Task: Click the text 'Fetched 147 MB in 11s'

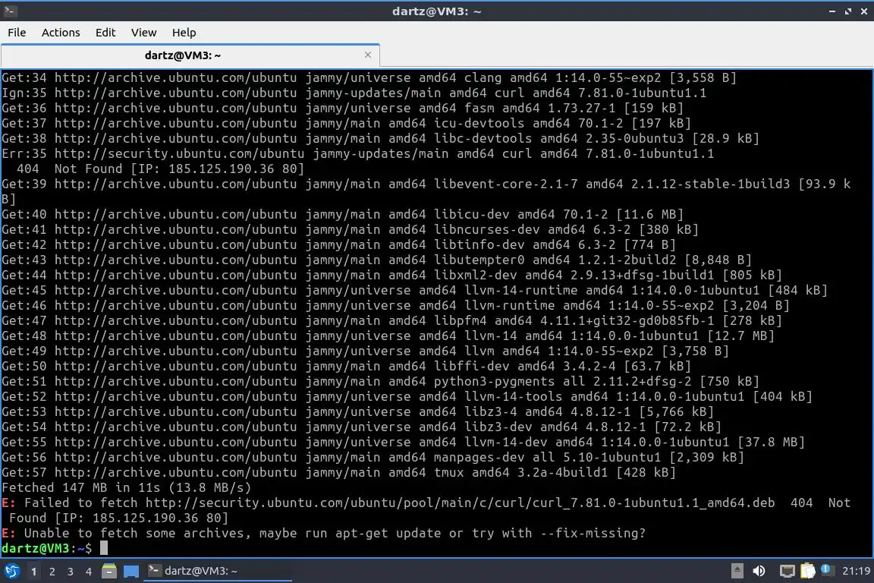Action: pyautogui.click(x=81, y=487)
